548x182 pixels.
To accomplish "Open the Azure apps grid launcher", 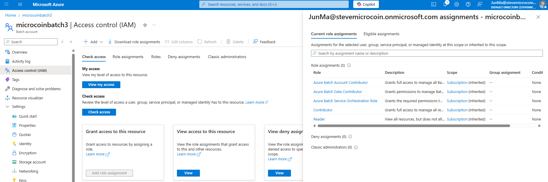I will (6, 4).
